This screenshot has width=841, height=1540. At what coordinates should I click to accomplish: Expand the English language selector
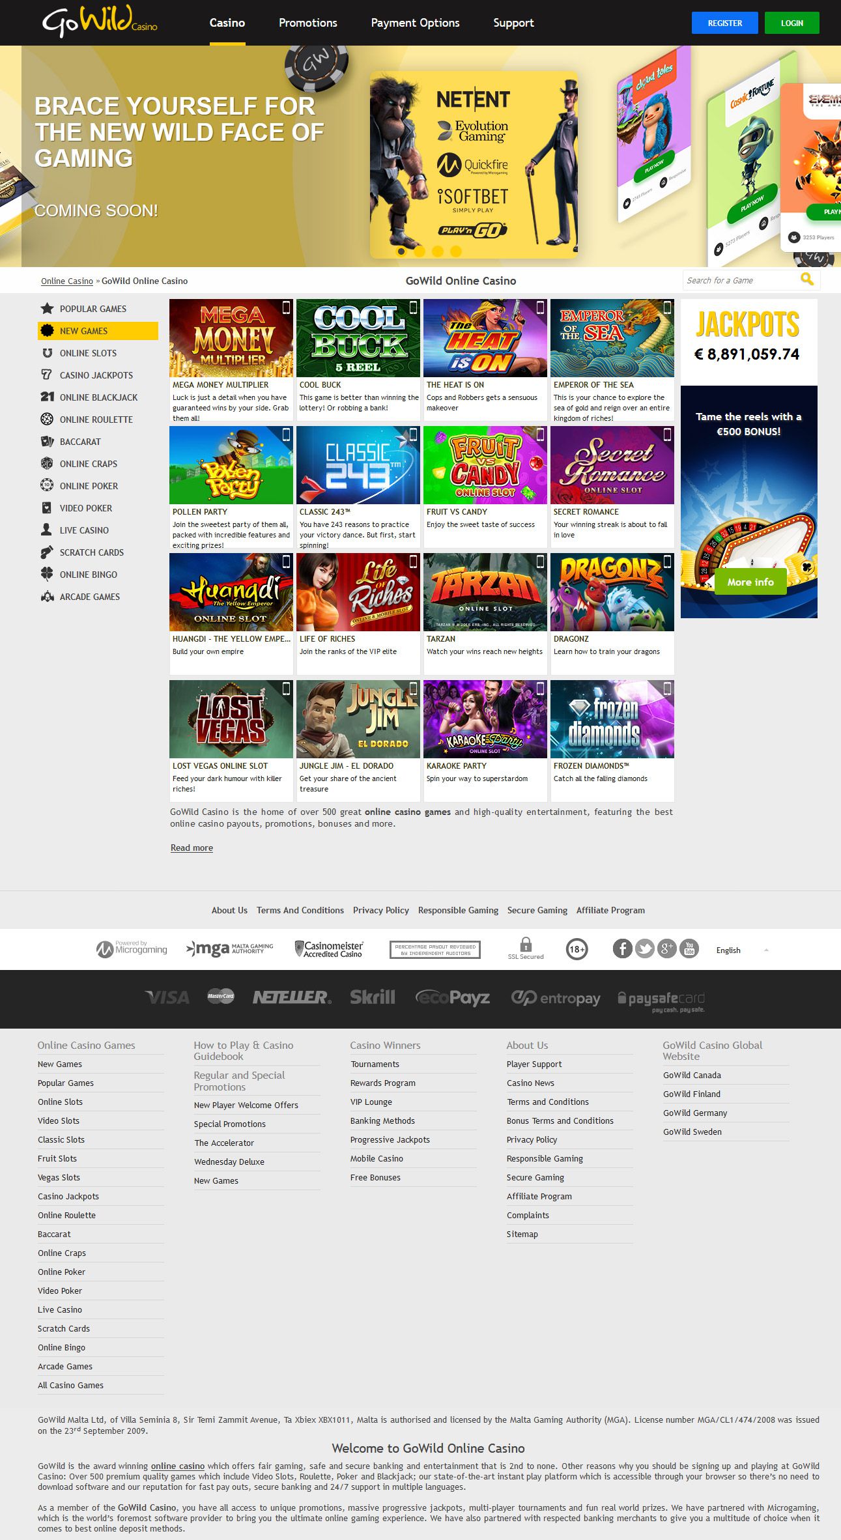pyautogui.click(x=743, y=950)
